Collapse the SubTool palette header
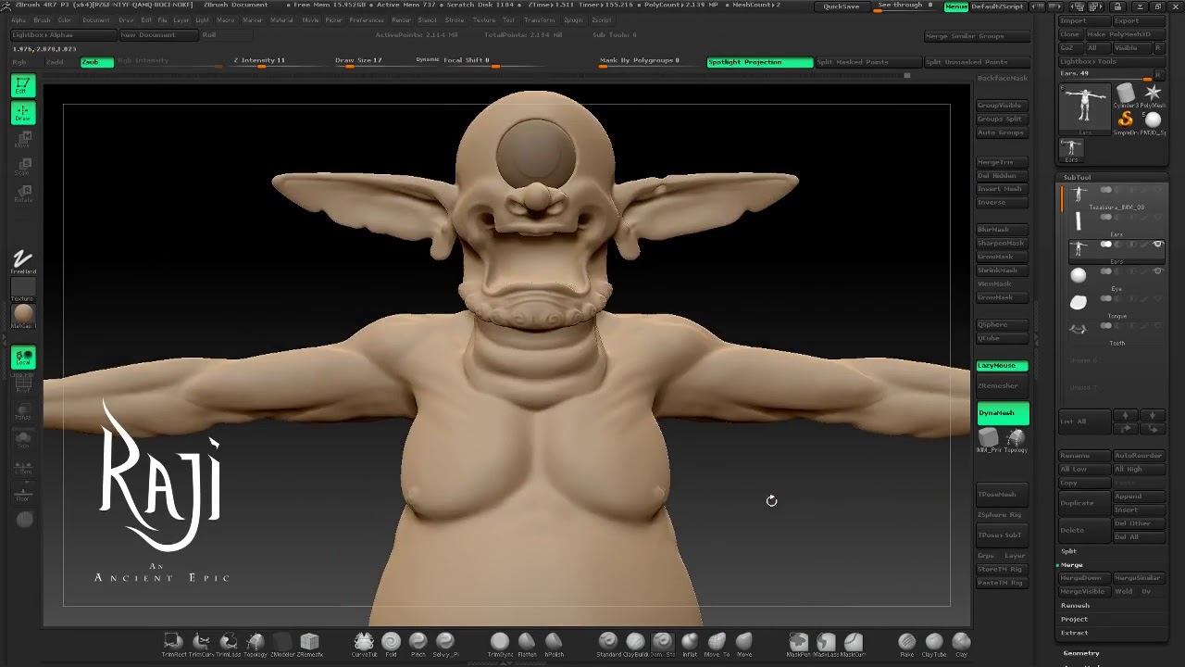The image size is (1185, 667). 1077,177
